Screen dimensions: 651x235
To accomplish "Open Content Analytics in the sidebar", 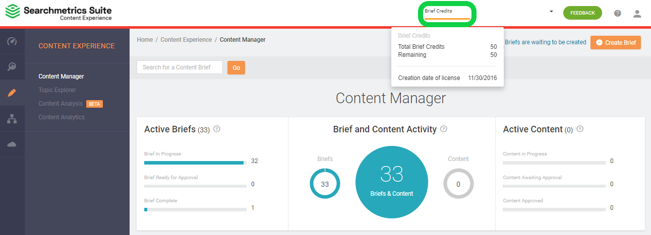I will point(62,117).
